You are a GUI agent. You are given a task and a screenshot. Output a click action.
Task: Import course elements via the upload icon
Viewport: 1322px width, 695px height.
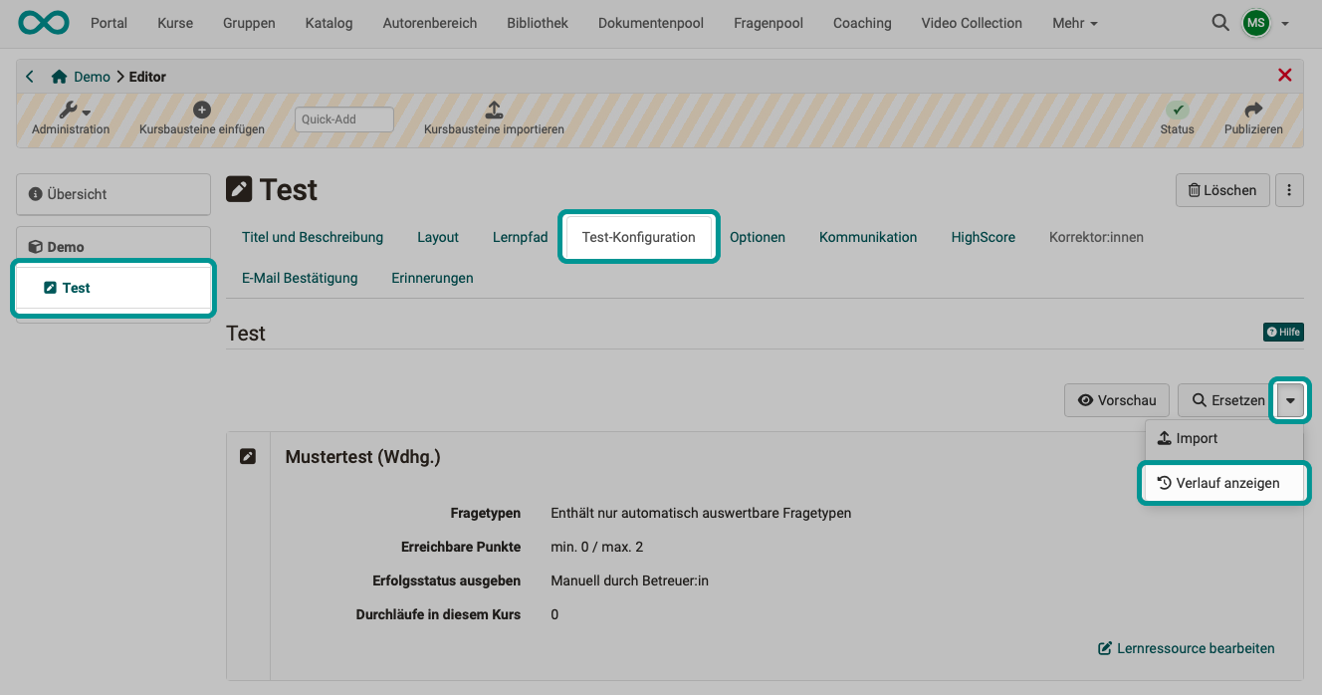click(492, 110)
